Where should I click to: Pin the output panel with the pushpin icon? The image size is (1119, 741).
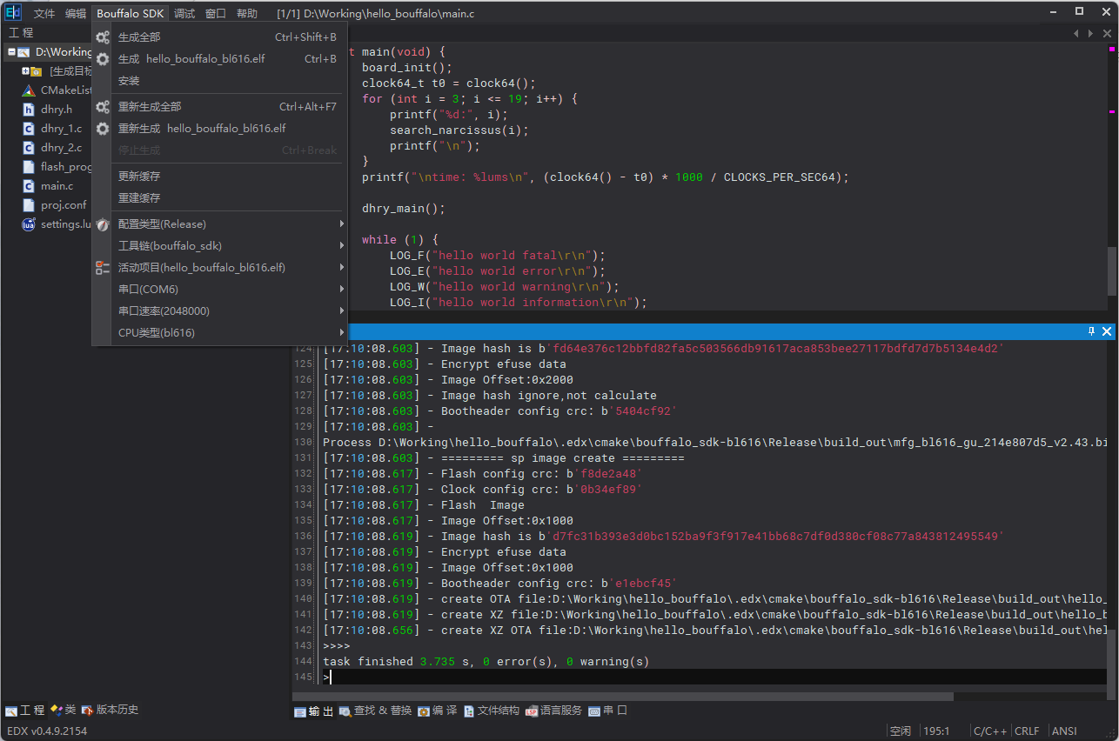click(1092, 331)
